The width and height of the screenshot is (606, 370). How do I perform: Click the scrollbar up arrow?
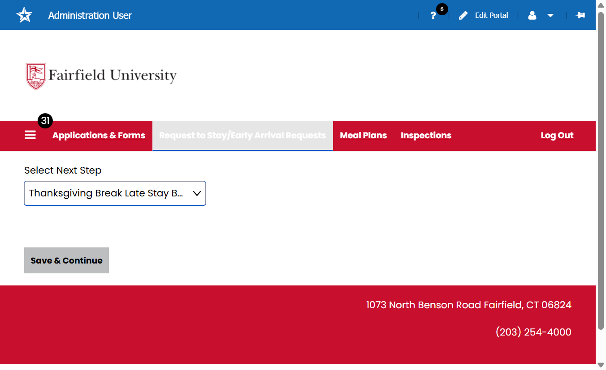[601, 5]
